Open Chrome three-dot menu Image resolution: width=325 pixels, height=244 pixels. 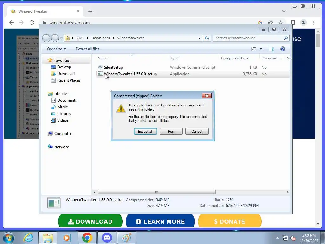pyautogui.click(x=314, y=23)
